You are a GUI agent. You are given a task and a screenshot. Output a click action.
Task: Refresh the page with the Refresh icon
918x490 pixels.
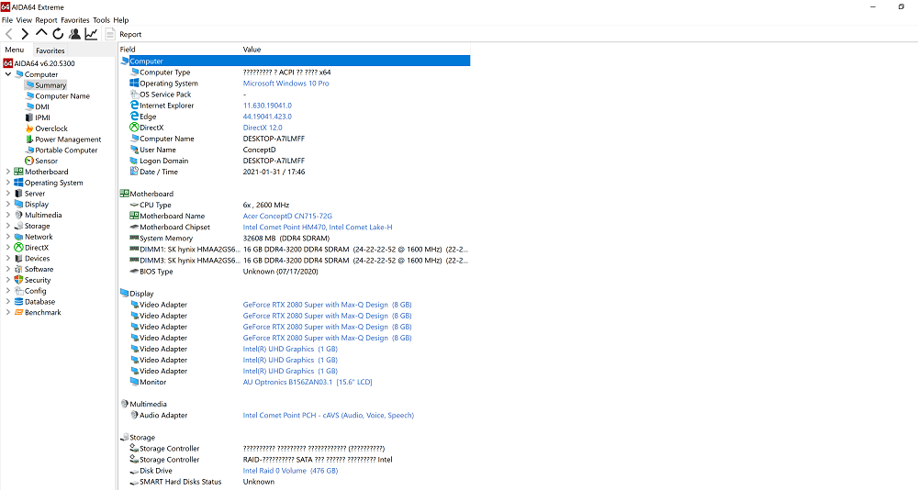click(x=58, y=35)
